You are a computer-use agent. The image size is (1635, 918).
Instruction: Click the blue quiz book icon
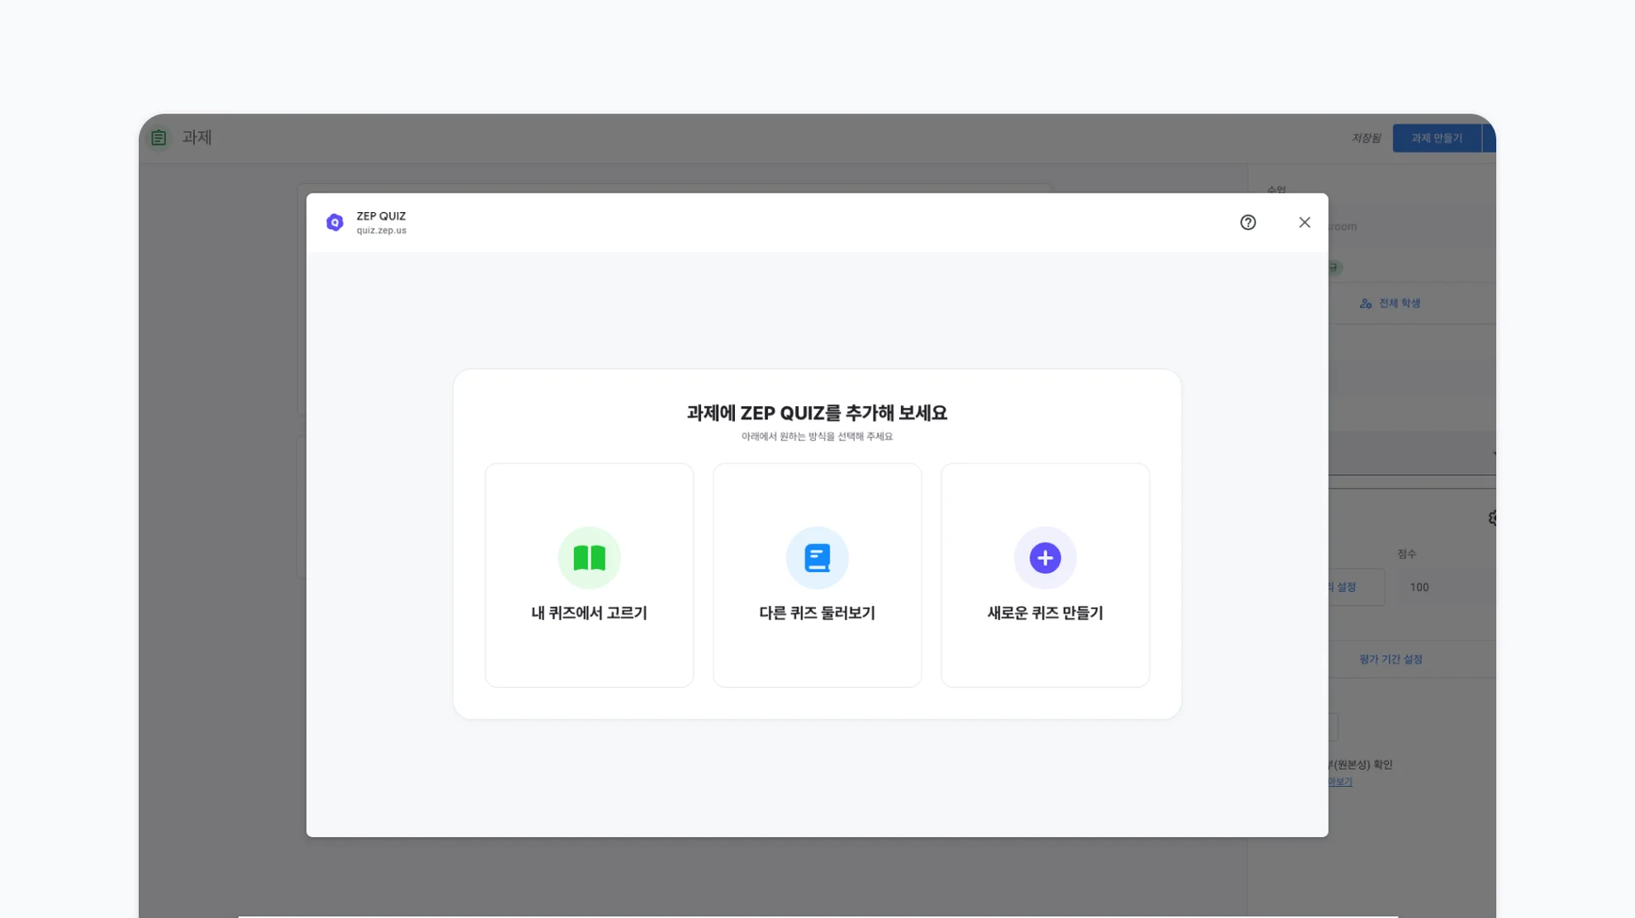click(x=817, y=558)
